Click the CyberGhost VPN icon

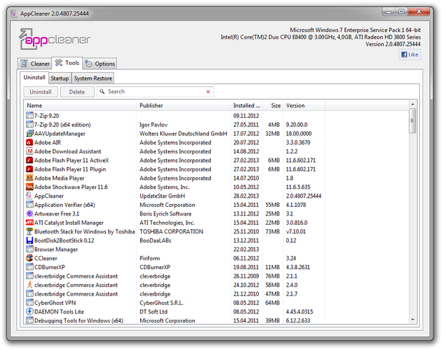29,303
